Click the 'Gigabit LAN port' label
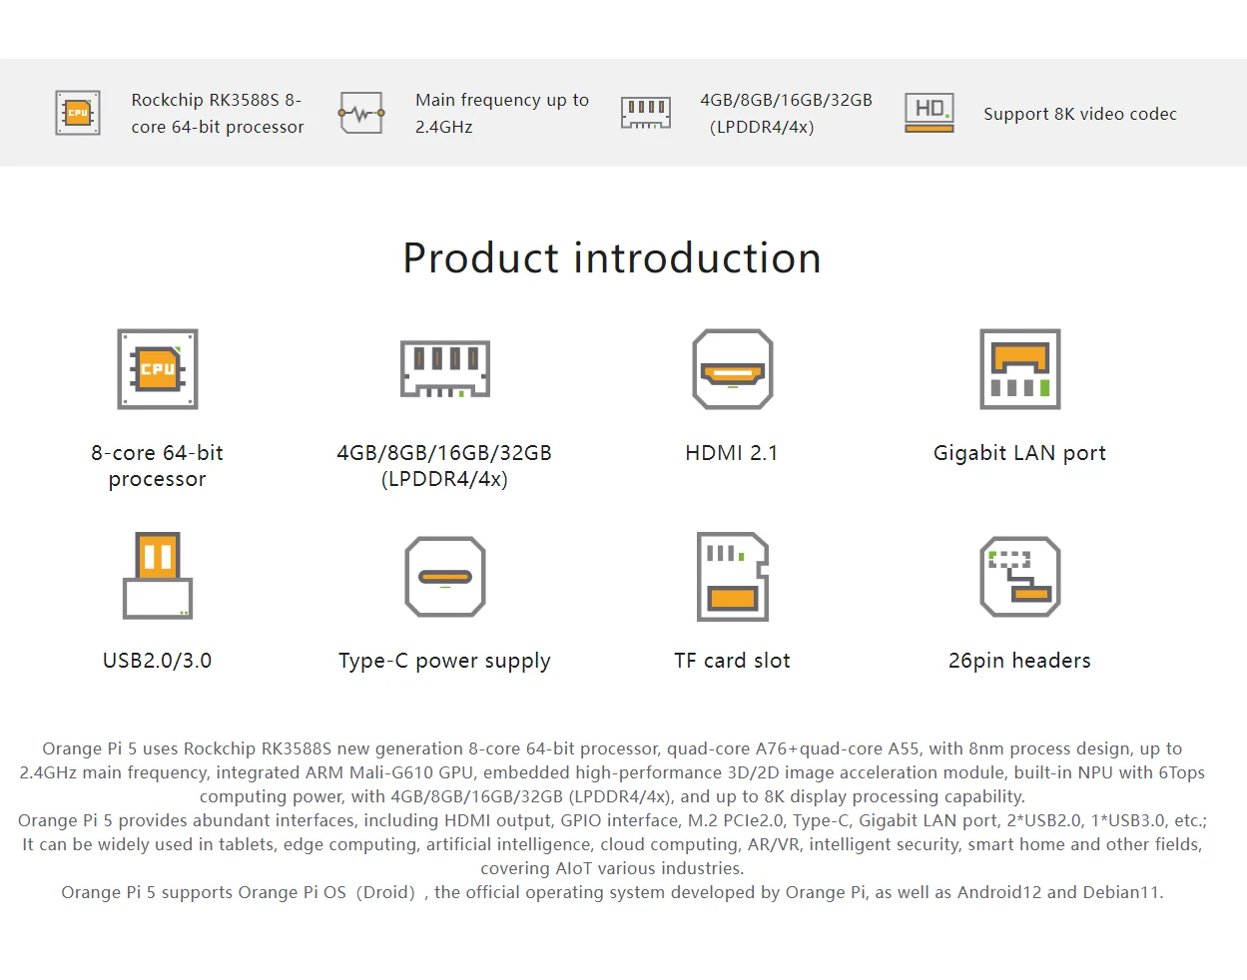The width and height of the screenshot is (1247, 980). pyautogui.click(x=1019, y=453)
